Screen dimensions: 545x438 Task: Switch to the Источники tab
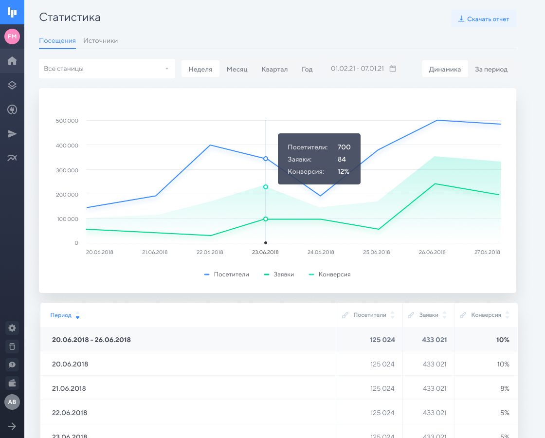click(x=100, y=41)
